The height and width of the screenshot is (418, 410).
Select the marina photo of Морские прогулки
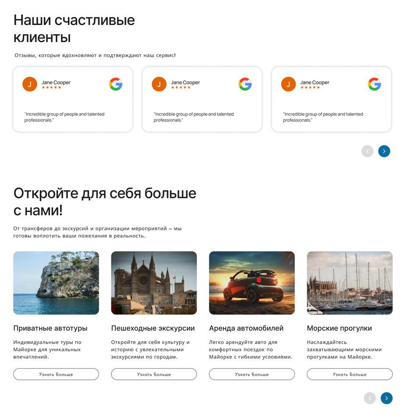[349, 283]
